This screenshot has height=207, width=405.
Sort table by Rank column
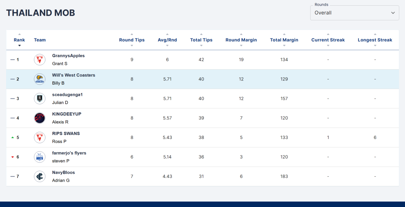click(x=19, y=40)
